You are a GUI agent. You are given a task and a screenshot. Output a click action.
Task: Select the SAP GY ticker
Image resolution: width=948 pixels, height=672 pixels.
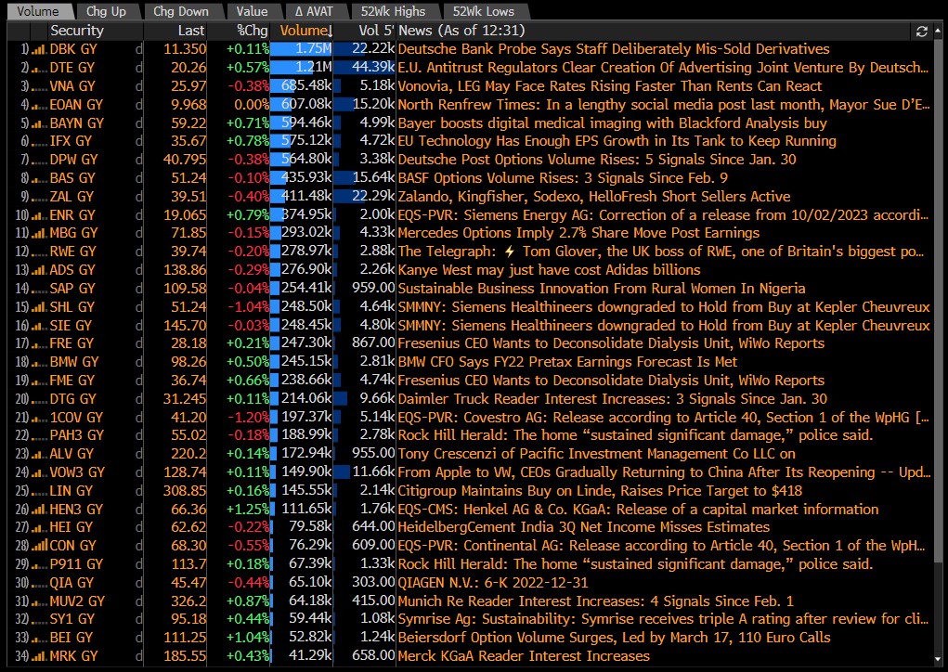tap(71, 289)
